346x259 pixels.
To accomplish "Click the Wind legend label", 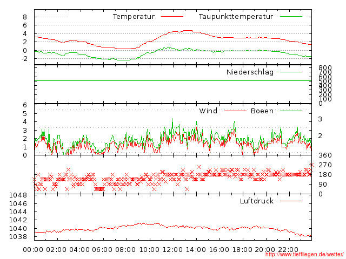I will [208, 111].
